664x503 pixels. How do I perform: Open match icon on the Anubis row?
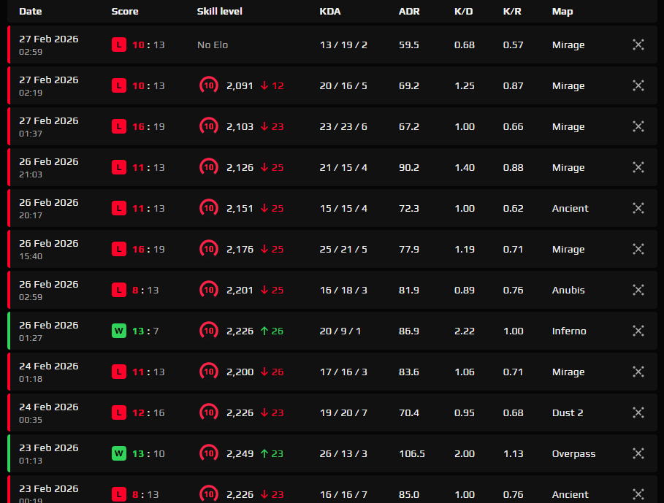point(638,291)
